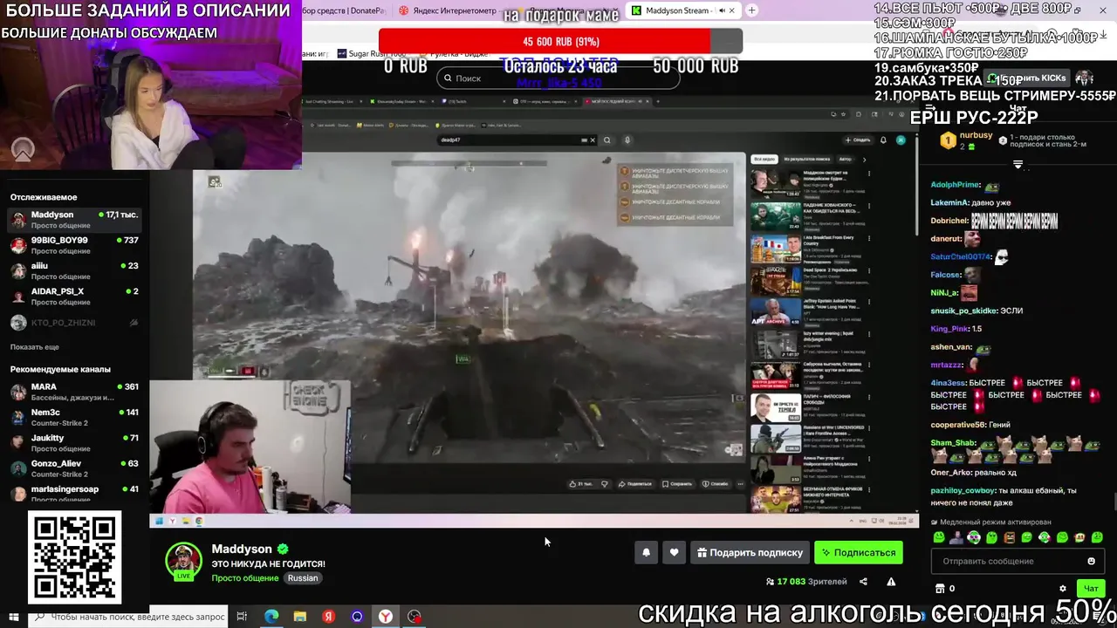
Task: Click the Maddyson channel name title
Action: pyautogui.click(x=242, y=549)
